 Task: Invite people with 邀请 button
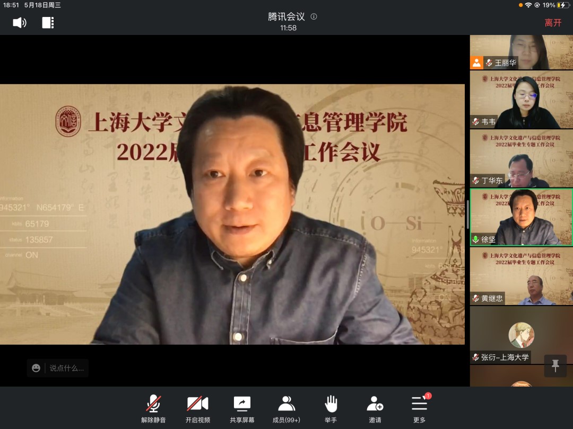pos(375,408)
